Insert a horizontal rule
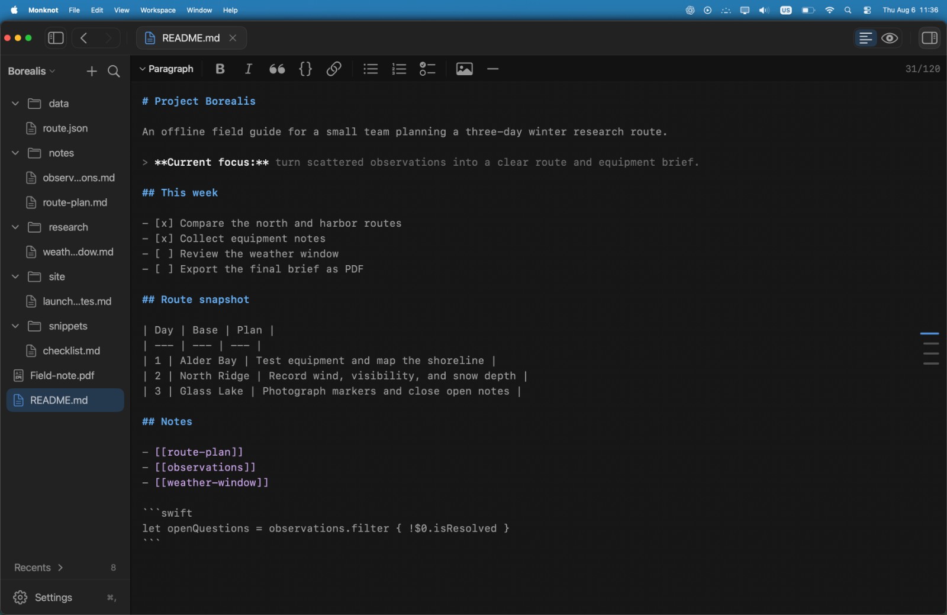Viewport: 947px width, 615px height. click(492, 69)
